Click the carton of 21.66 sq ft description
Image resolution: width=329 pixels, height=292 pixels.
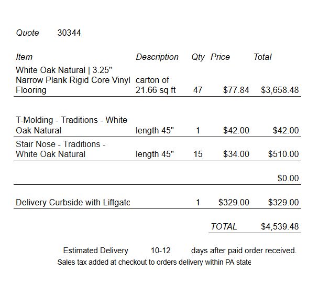156,85
